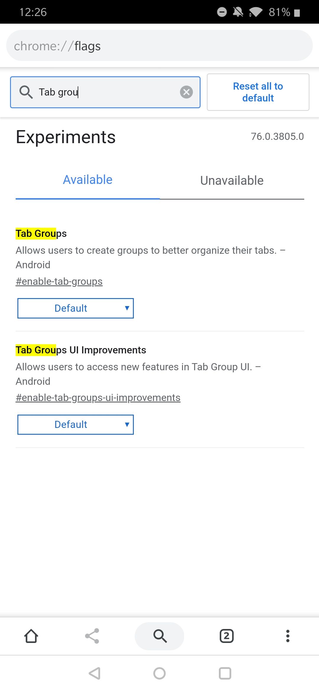Tap the dropdown arrow on the first Default selector
Screen dimensions: 319x692
tap(127, 308)
